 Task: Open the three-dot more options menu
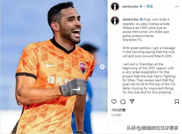click(176, 7)
